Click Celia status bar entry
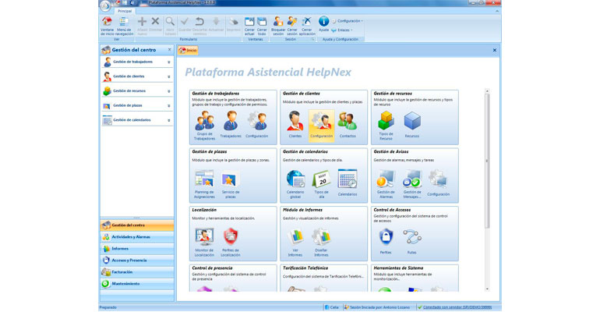This screenshot has width=600, height=312. coord(332,307)
